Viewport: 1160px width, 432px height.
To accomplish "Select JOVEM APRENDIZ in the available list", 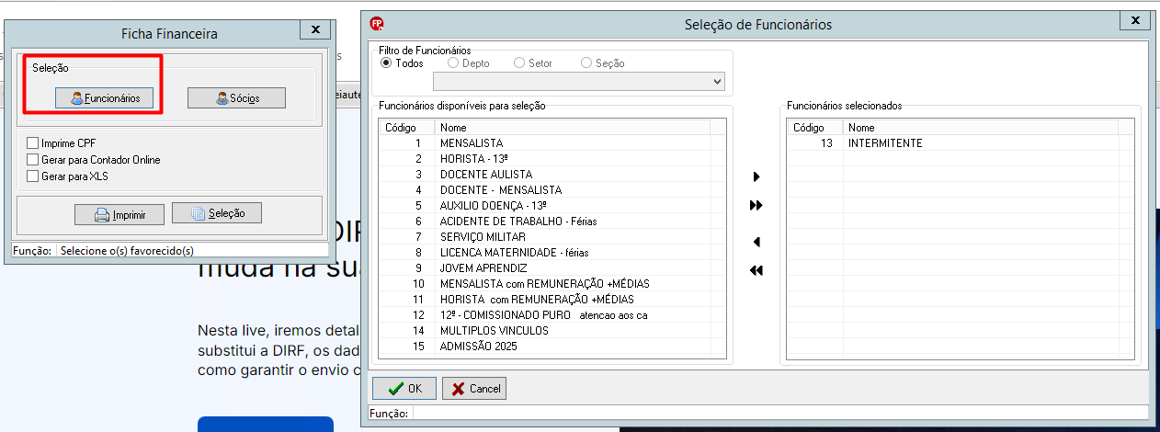I will pyautogui.click(x=553, y=268).
